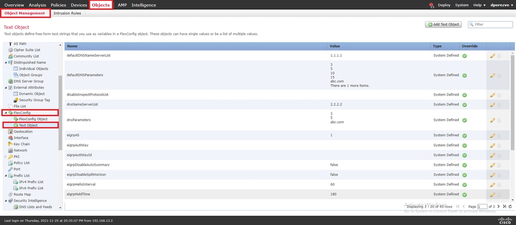Edit eigrpAuthKeyId with its pencil icon
The image size is (516, 225).
coord(492,155)
